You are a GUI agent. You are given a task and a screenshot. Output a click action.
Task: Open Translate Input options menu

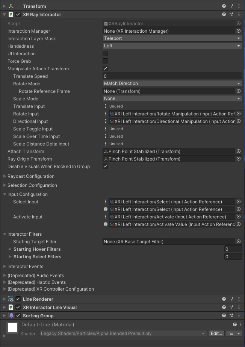[x=106, y=106]
